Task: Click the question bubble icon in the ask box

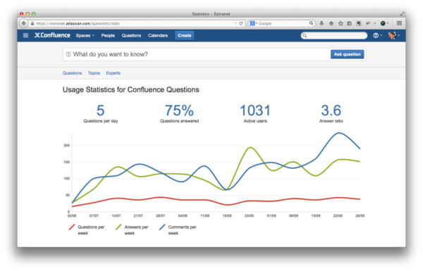Action: click(x=68, y=54)
